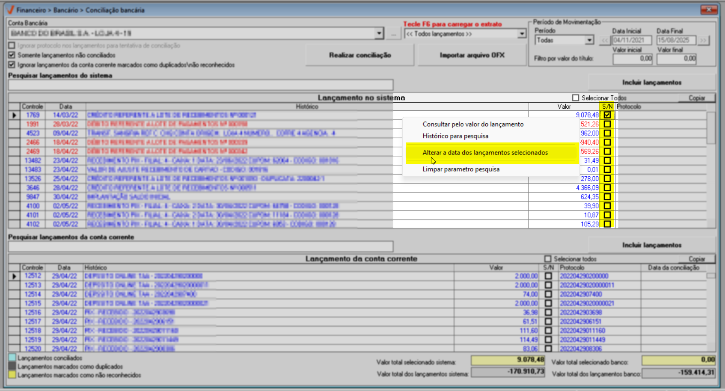The width and height of the screenshot is (725, 391).
Task: Click the previous period double-arrow button
Action: pyautogui.click(x=604, y=40)
